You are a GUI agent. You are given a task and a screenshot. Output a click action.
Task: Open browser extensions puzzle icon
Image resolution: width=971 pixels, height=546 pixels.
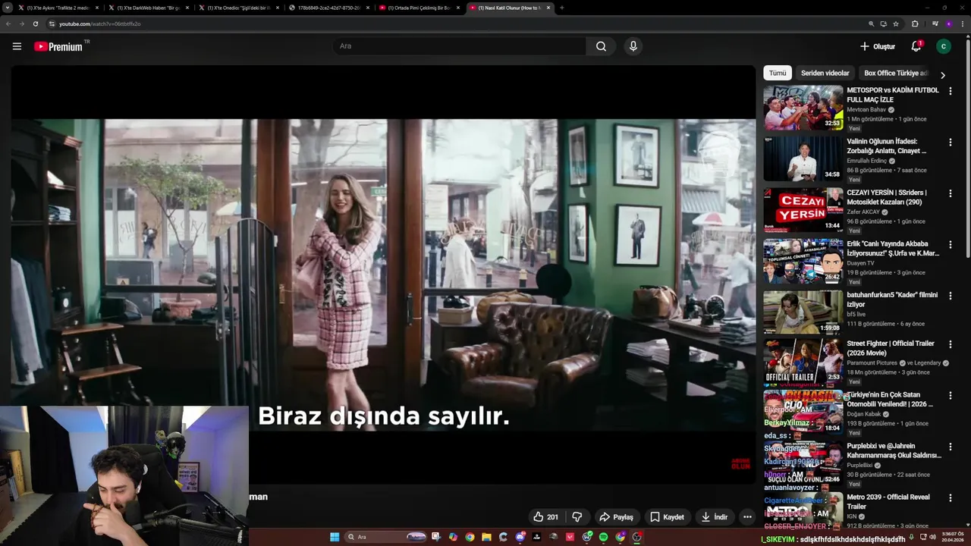pyautogui.click(x=915, y=24)
